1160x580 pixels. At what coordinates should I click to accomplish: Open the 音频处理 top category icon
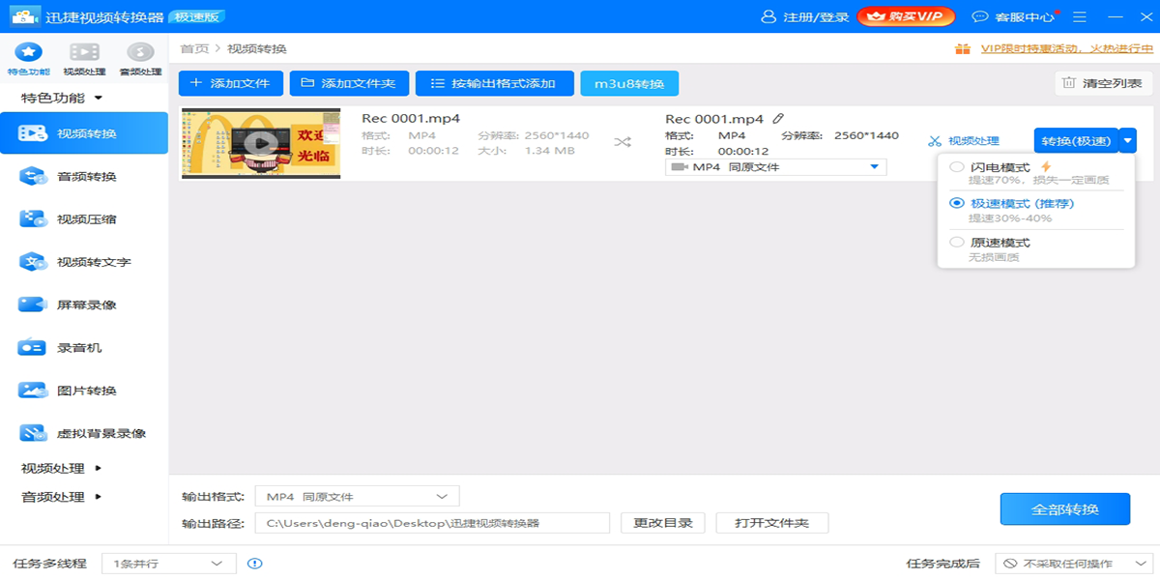tap(140, 52)
